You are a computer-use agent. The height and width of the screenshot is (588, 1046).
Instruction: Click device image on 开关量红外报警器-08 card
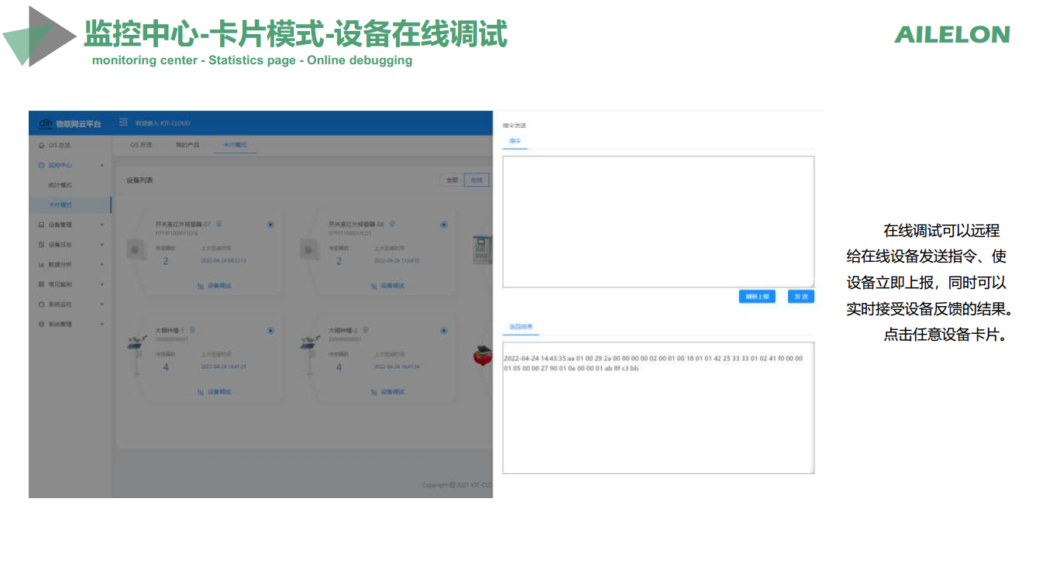[311, 250]
